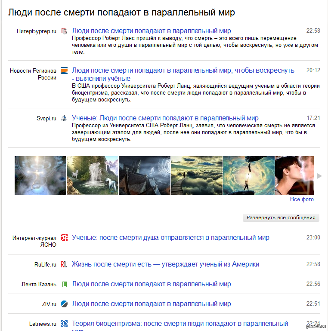Click the Svopi.ru favicon
The image size is (328, 331).
pos(64,118)
